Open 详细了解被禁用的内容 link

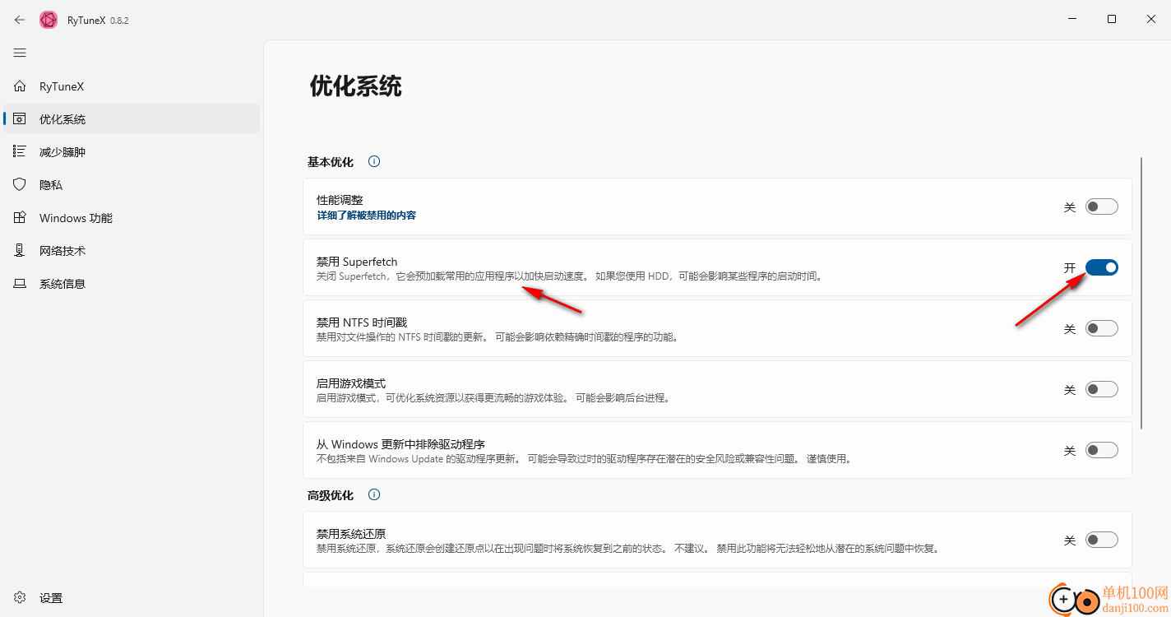[x=367, y=216]
